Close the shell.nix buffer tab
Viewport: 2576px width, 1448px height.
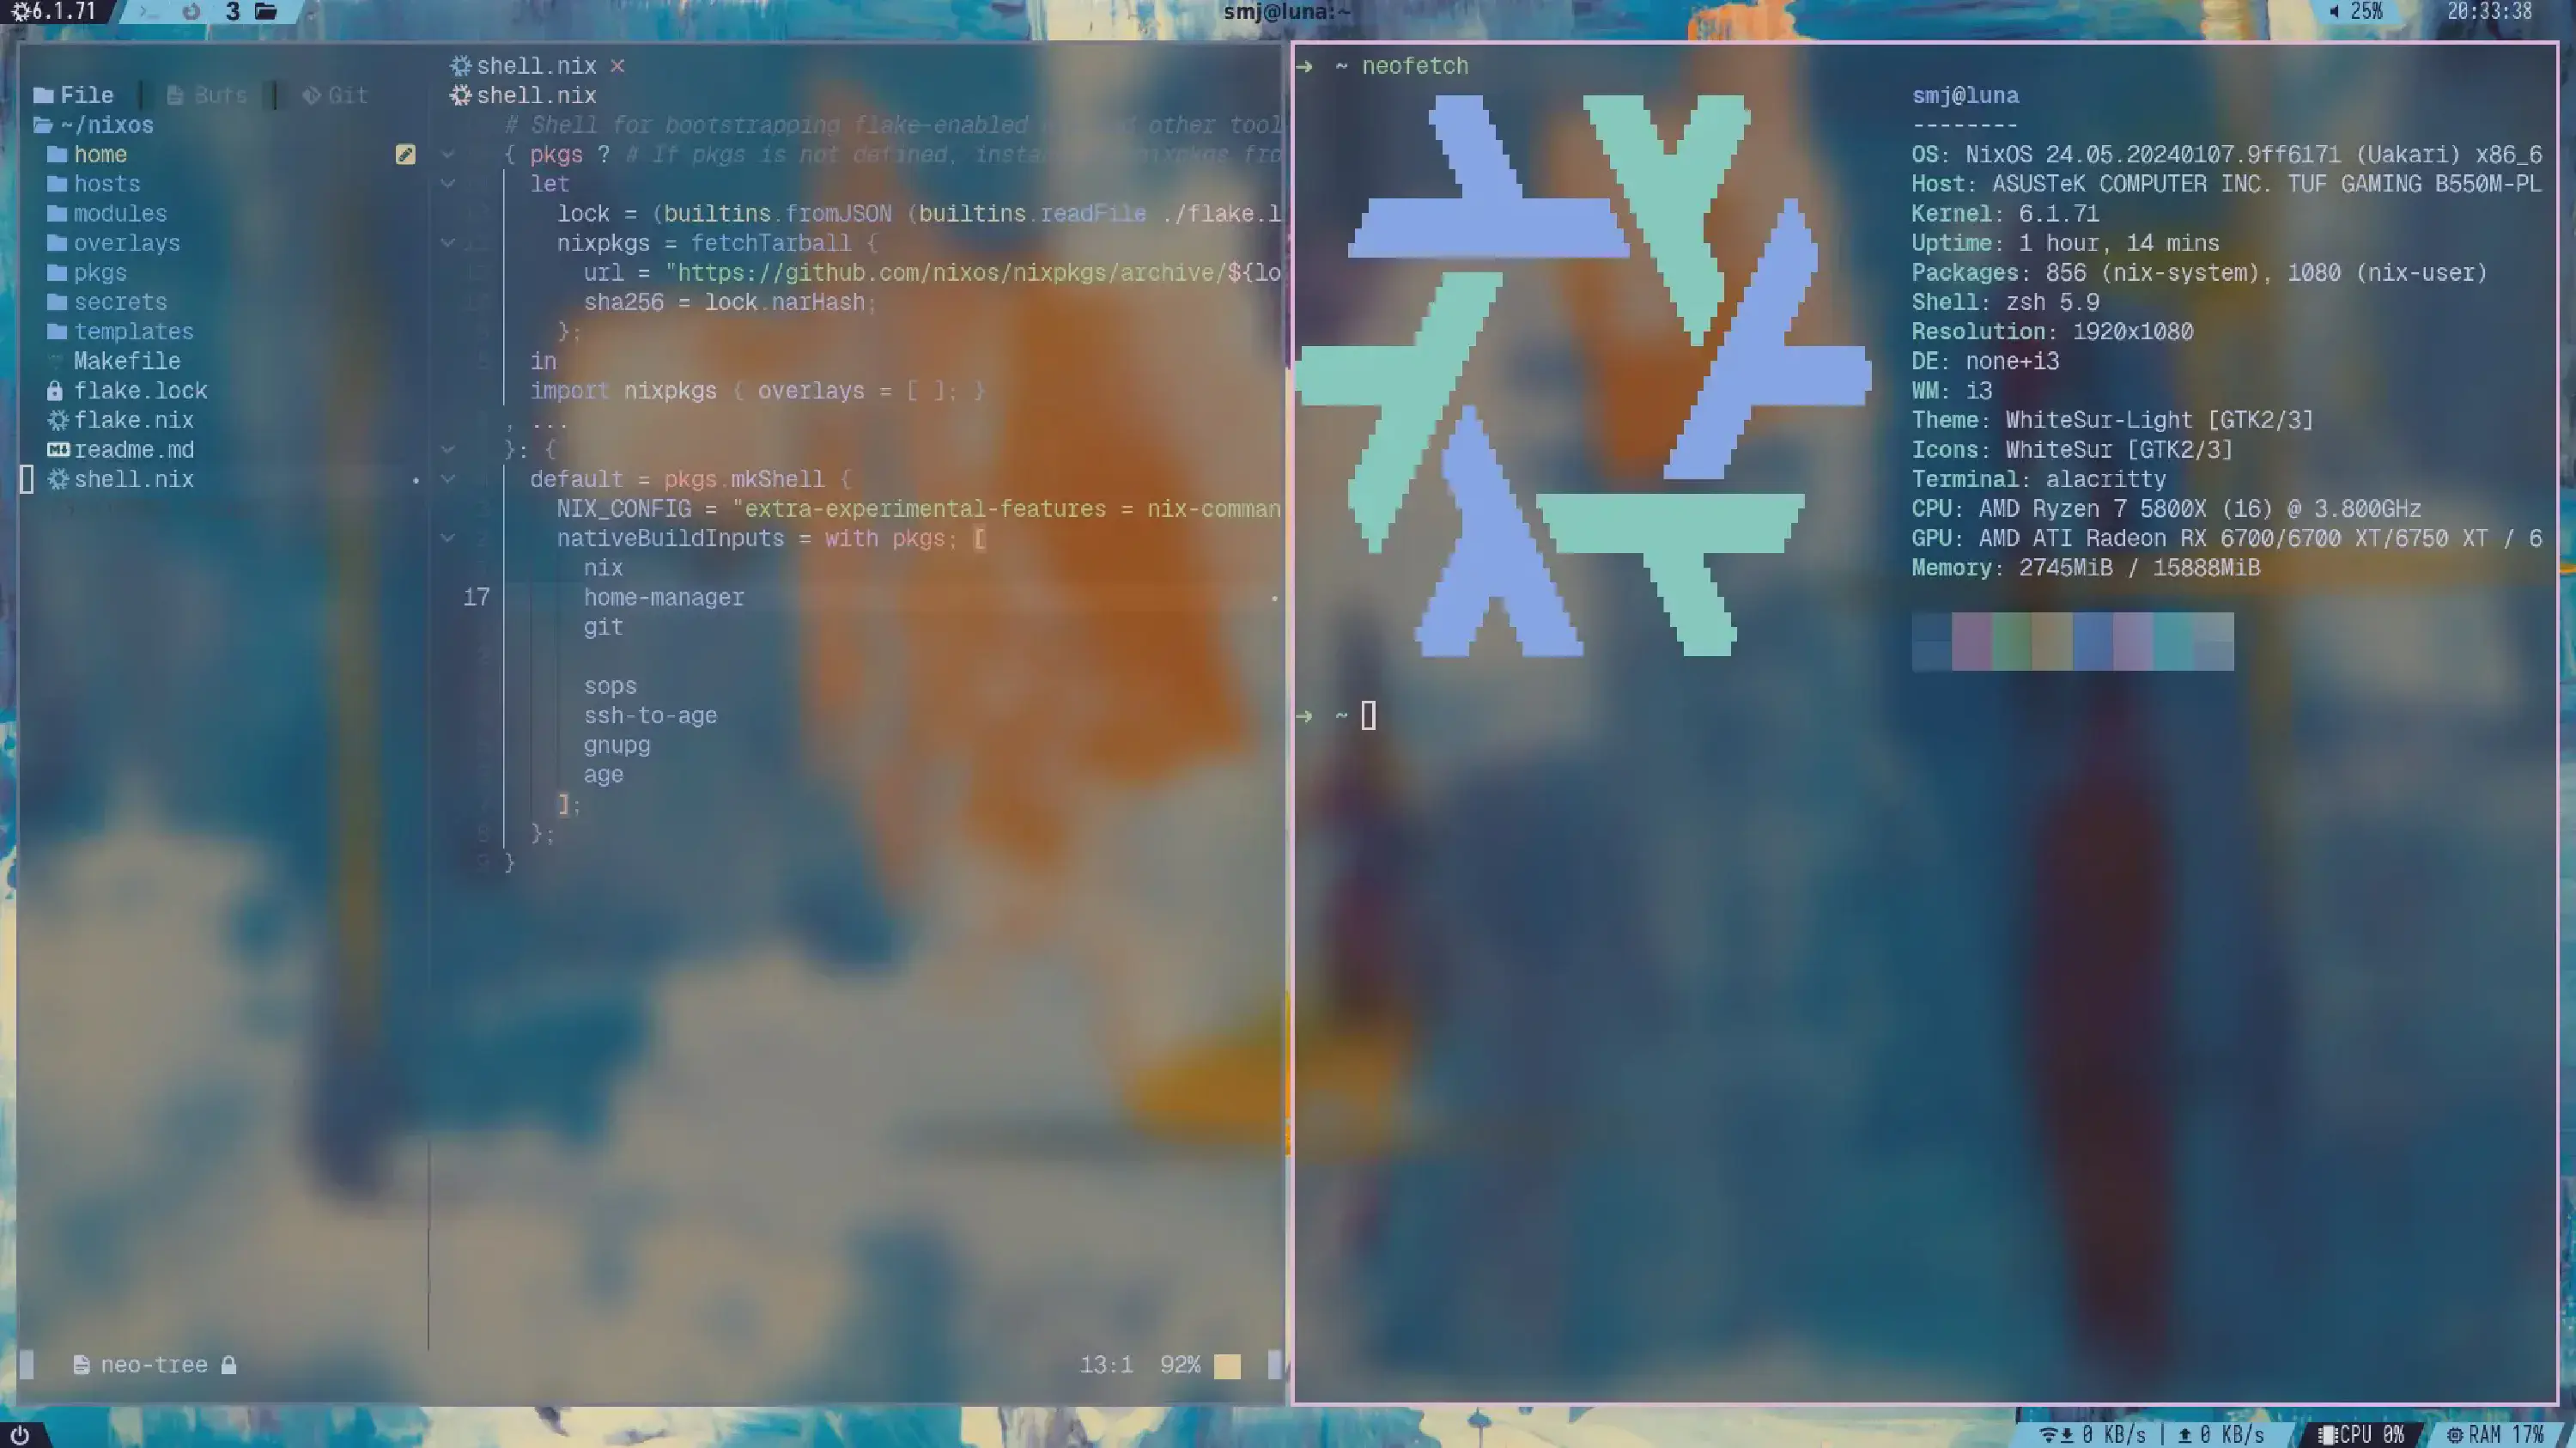(617, 66)
